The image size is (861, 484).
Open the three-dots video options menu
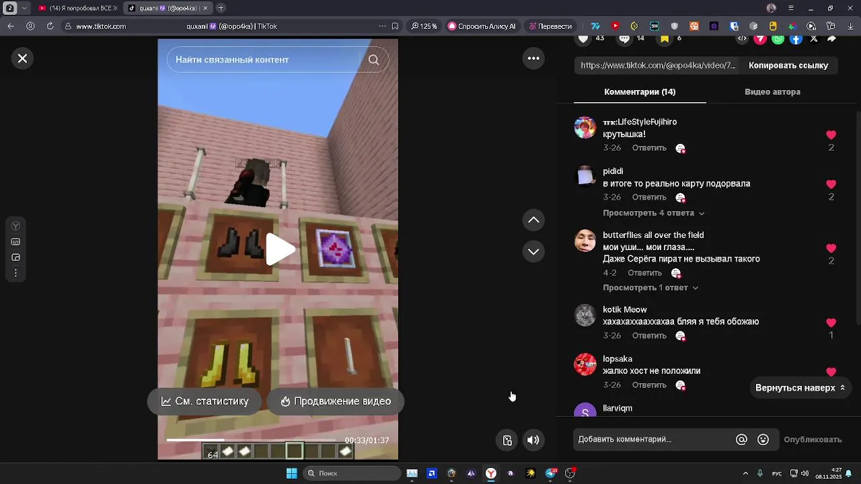tap(533, 58)
